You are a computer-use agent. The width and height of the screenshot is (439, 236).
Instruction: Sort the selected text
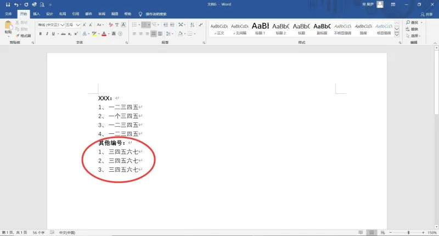193,25
